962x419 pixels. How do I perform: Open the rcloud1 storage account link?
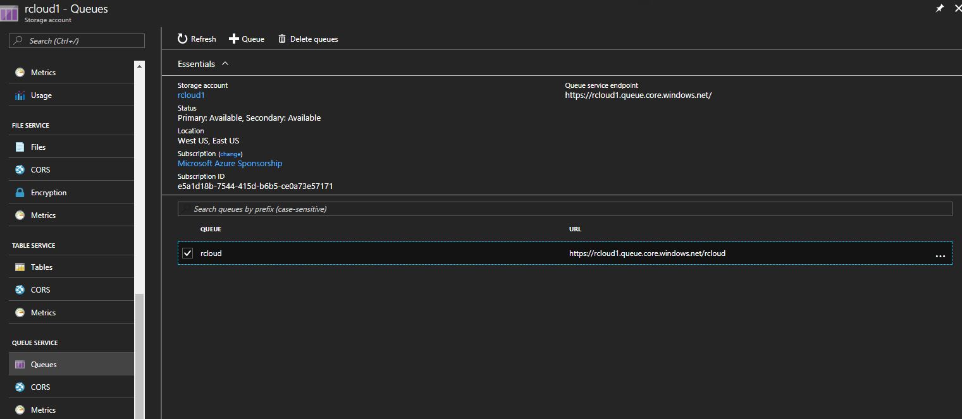pos(191,95)
